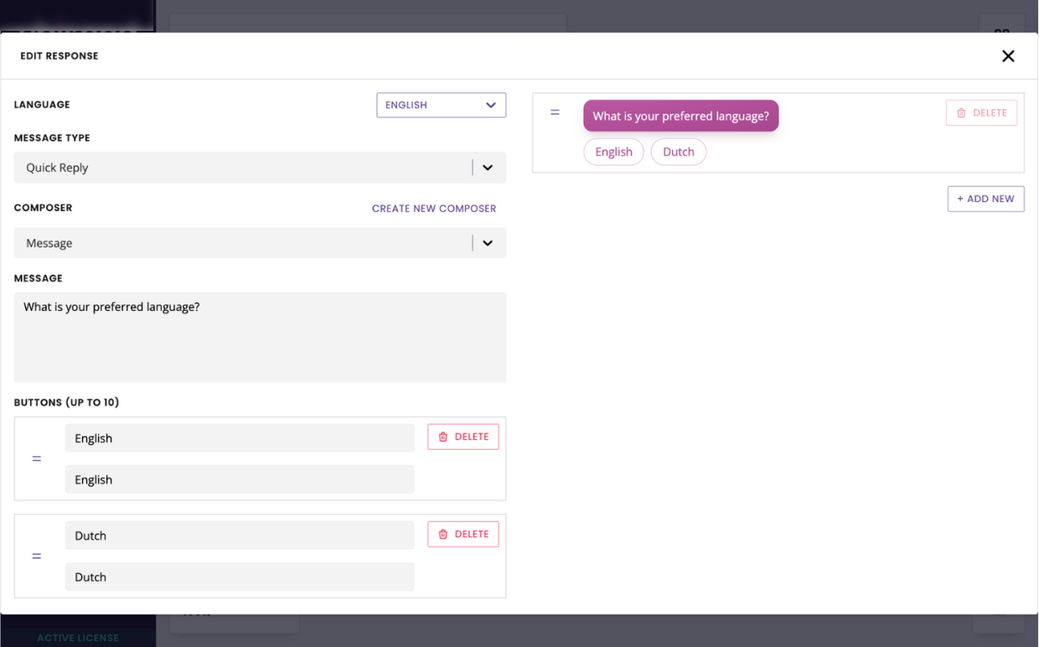Click the trash icon in the preview's DELETE button
1039x647 pixels.
(961, 112)
